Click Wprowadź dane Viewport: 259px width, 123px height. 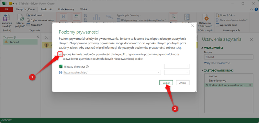(x=226, y=25)
